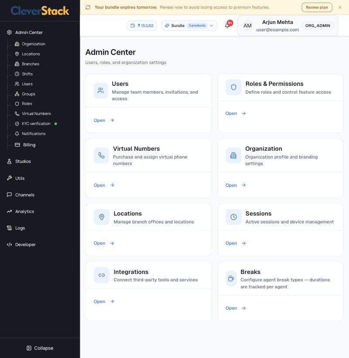Open the Breaks card link

(236, 308)
